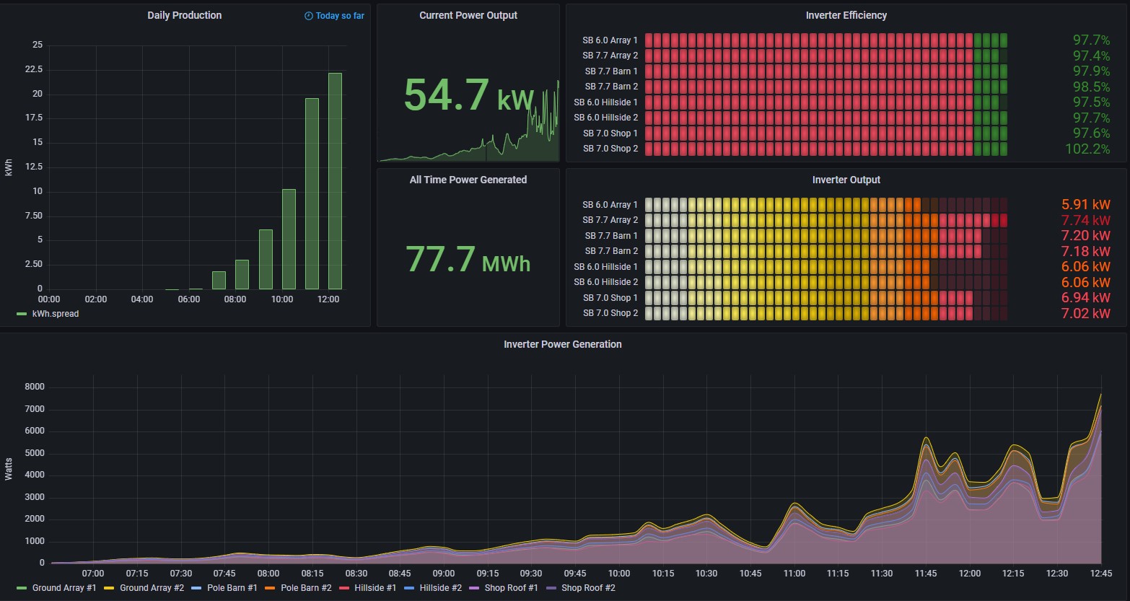
Task: Open the All Time Power Generated menu
Action: click(x=468, y=180)
